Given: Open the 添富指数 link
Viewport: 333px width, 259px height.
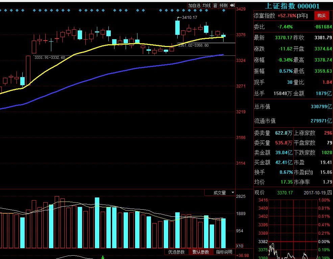Looking at the screenshot, I should pyautogui.click(x=264, y=16).
